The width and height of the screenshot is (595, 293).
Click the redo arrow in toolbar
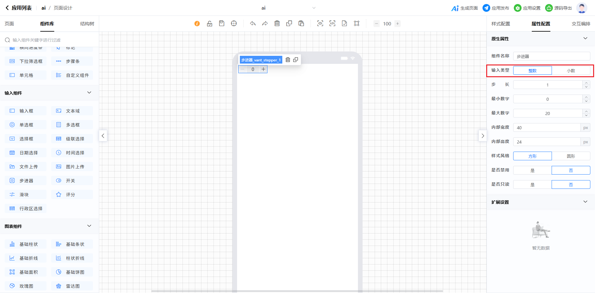pyautogui.click(x=265, y=24)
